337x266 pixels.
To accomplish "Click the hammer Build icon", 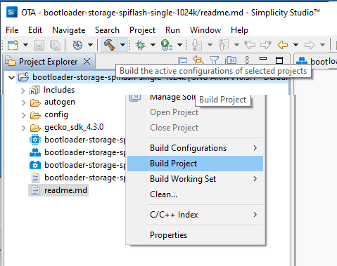I will coord(110,44).
